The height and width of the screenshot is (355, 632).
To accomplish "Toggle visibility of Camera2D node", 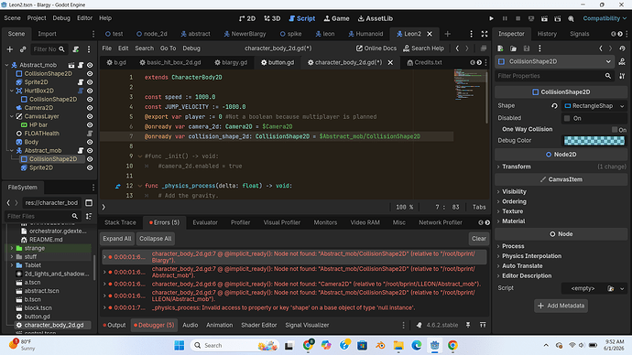I will pyautogui.click(x=90, y=107).
